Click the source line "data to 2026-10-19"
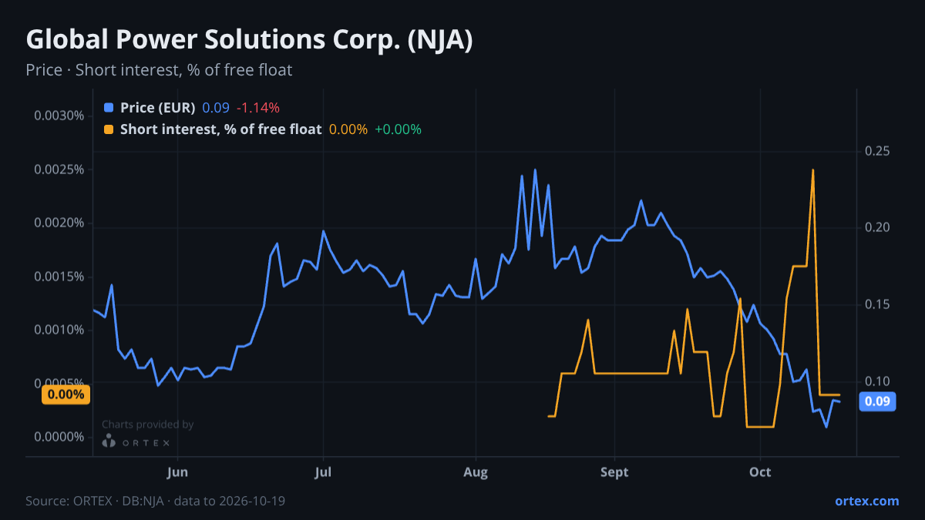The width and height of the screenshot is (925, 520). pos(230,501)
